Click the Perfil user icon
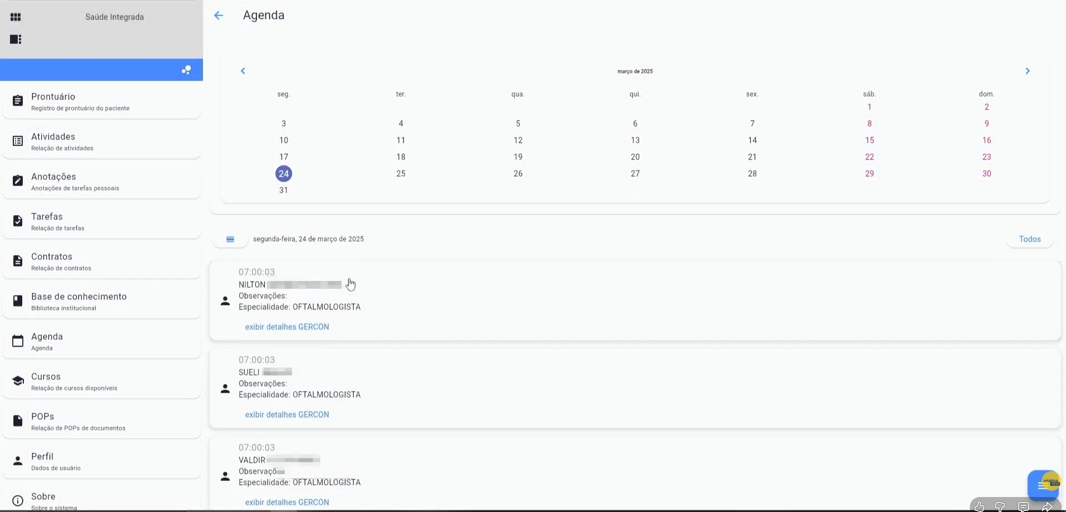 18,461
